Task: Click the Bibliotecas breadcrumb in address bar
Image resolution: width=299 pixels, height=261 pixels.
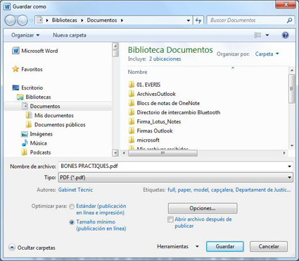Action: point(65,20)
